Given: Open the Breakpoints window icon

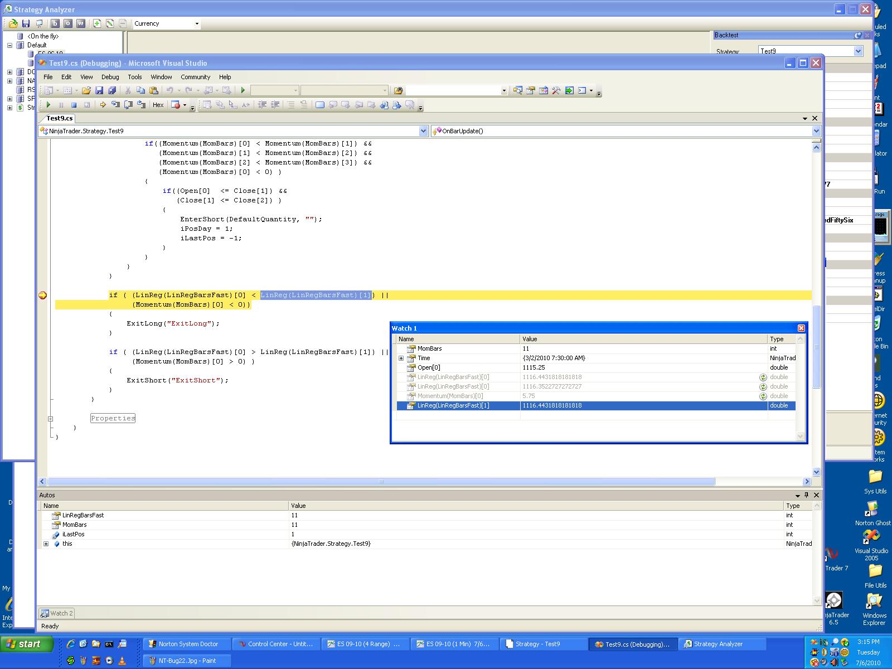Looking at the screenshot, I should click(x=176, y=105).
